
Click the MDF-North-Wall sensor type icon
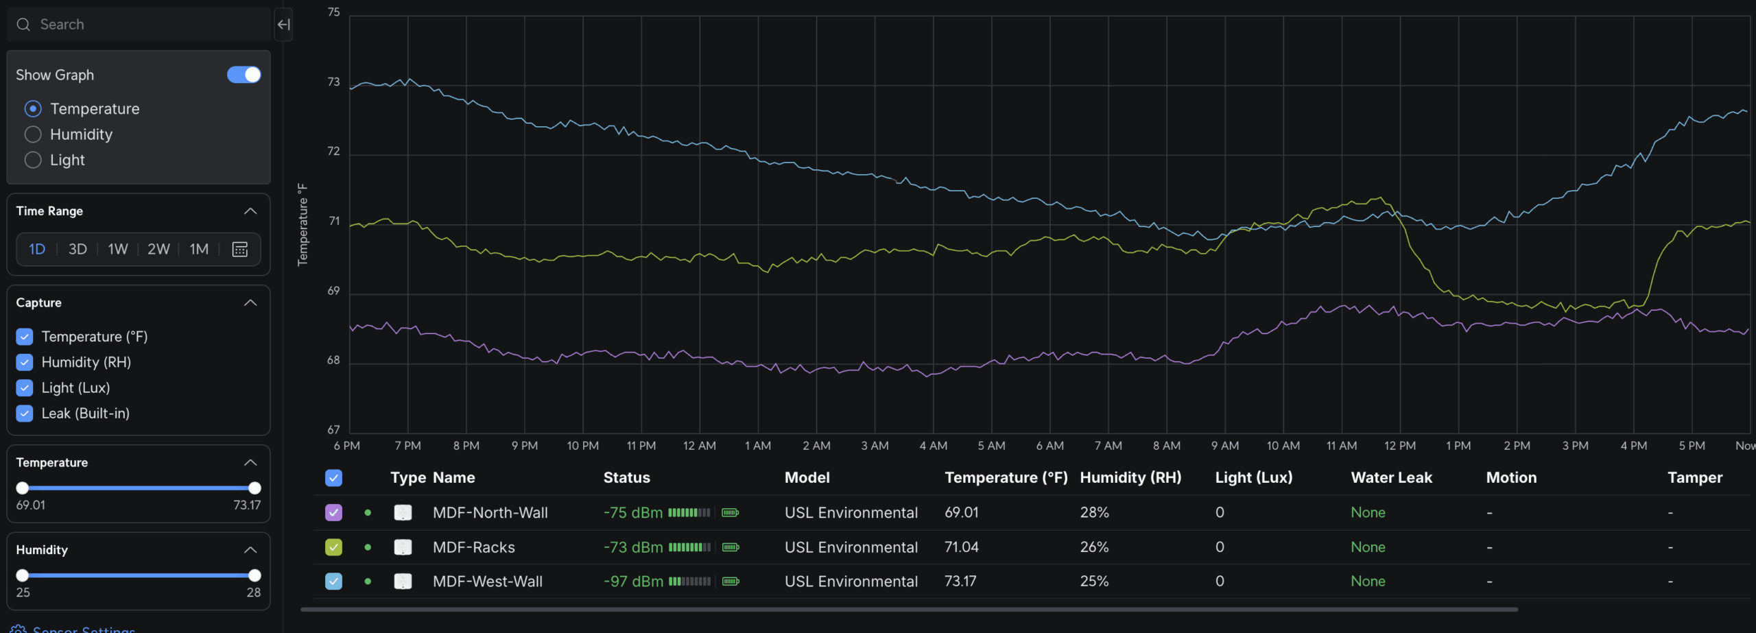[x=403, y=512]
